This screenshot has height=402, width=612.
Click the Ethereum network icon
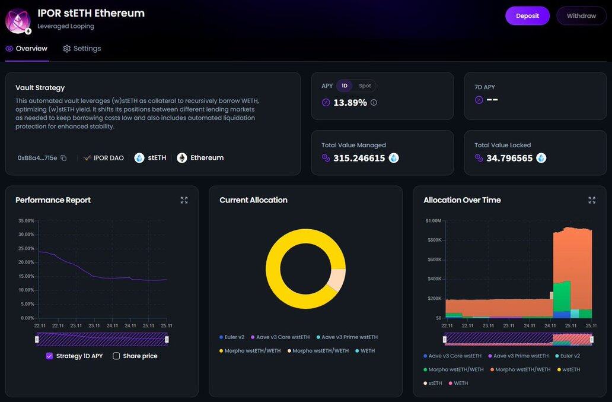pyautogui.click(x=182, y=158)
